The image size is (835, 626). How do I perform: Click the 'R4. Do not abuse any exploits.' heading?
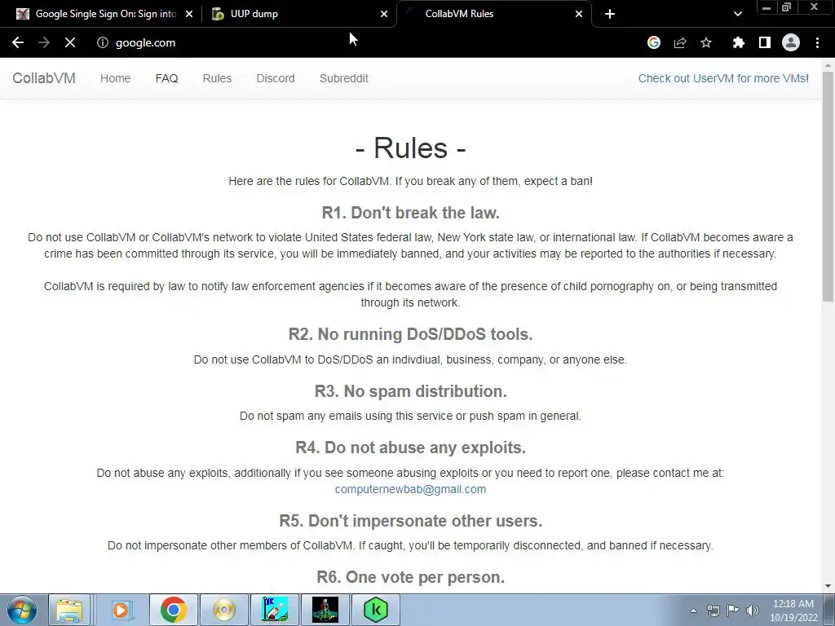411,447
